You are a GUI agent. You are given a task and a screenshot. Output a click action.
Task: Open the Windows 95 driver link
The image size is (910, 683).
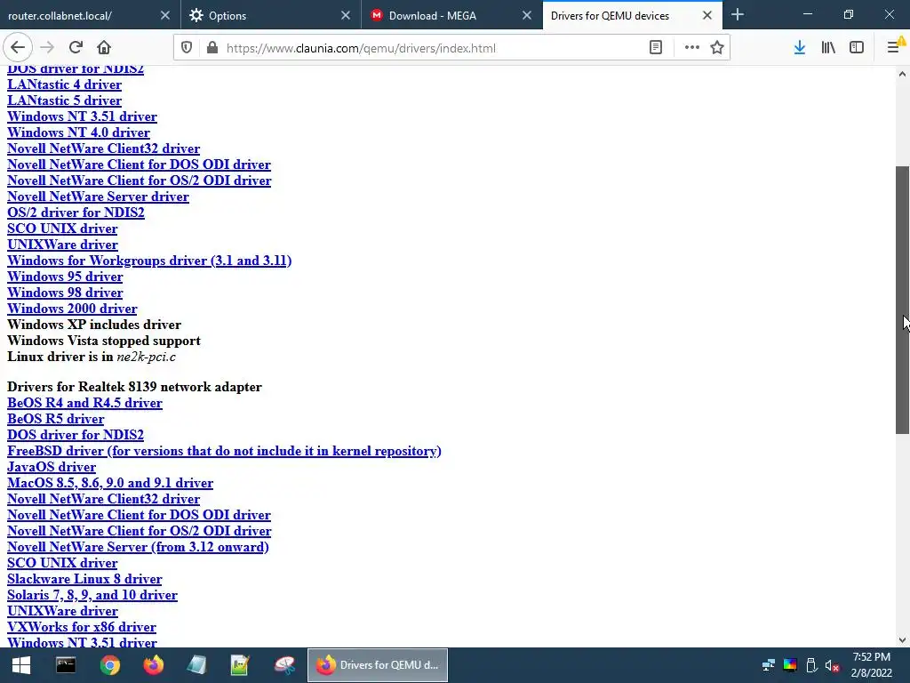pos(65,277)
